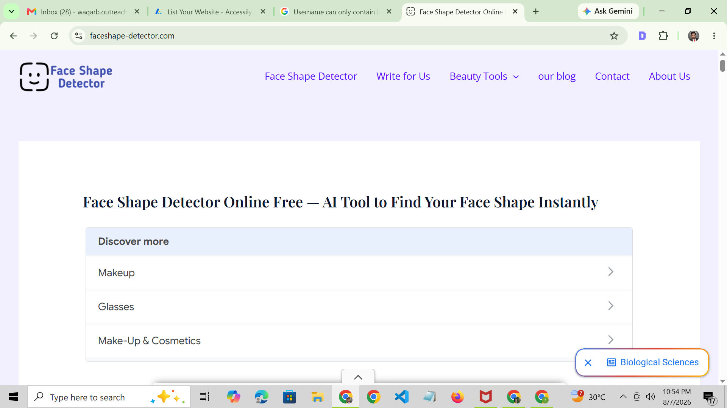Screen dimensions: 727x408
Task: Open Chrome's three-dot menu
Action: (x=714, y=36)
